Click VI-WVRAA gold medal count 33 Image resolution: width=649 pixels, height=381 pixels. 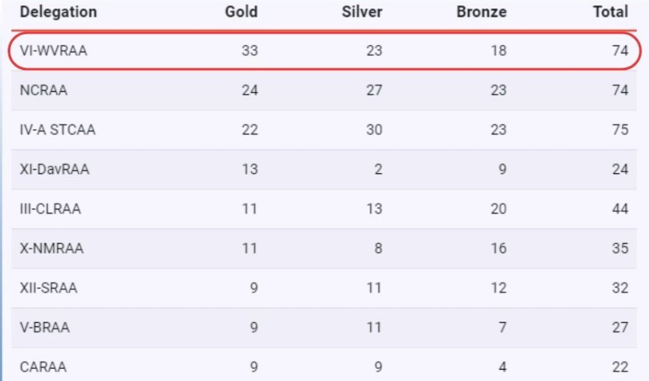click(250, 51)
